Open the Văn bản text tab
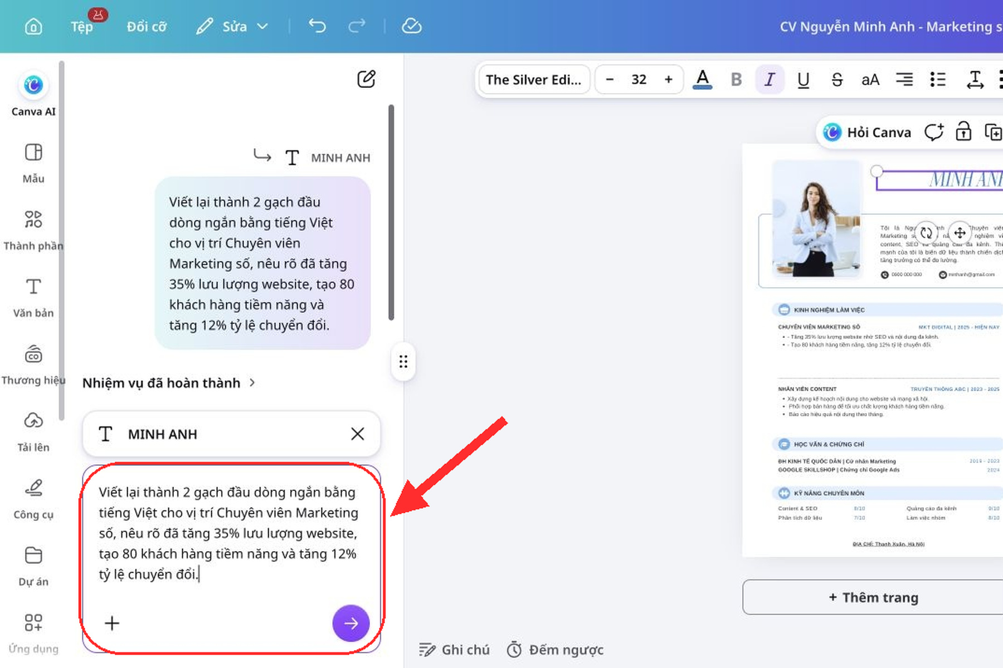1003x668 pixels. tap(33, 298)
